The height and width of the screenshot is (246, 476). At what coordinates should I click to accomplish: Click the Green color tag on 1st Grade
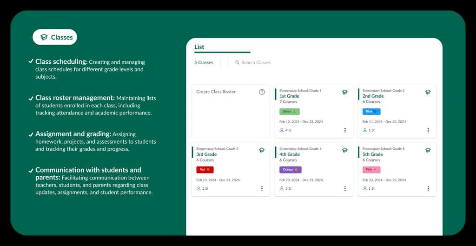[x=290, y=112]
